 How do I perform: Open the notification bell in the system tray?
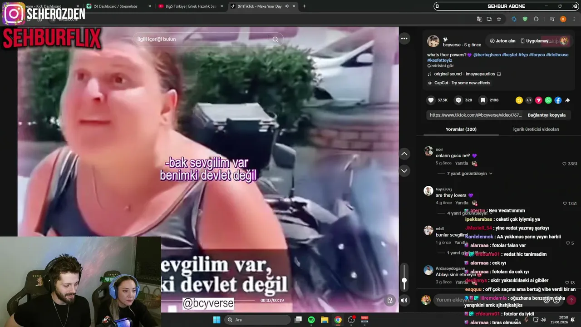click(x=573, y=320)
